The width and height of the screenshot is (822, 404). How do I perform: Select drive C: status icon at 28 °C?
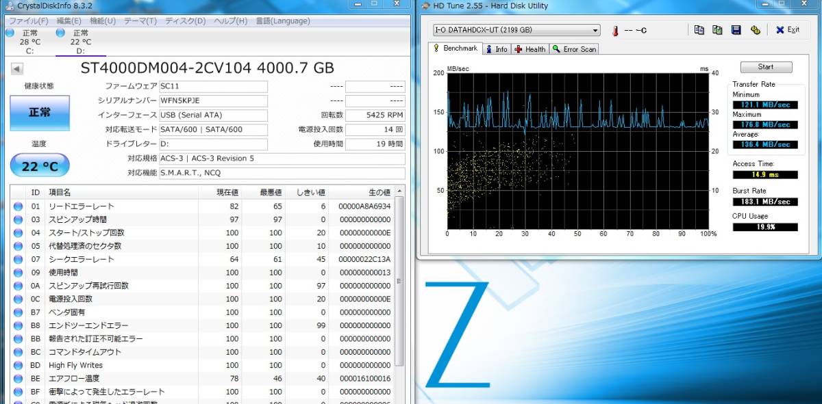(10, 33)
